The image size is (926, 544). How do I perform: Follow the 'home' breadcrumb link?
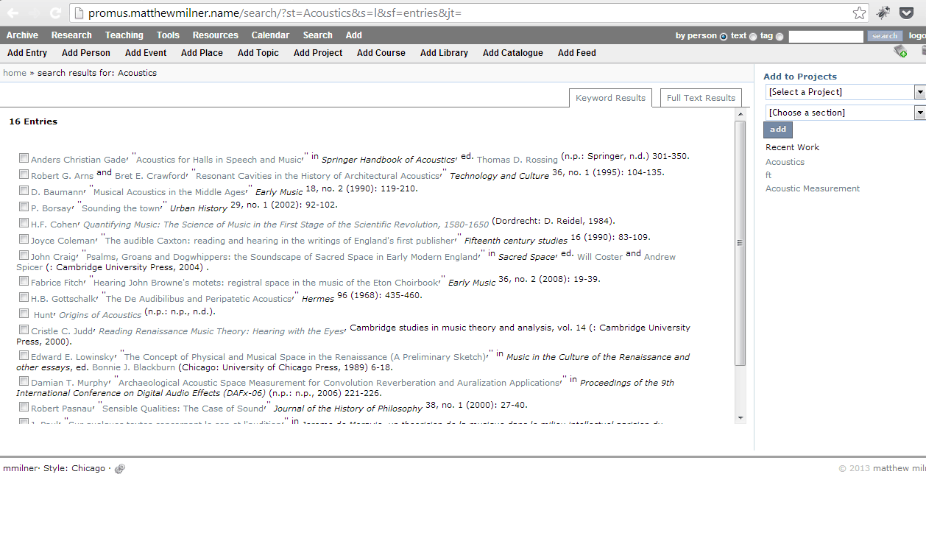coord(15,73)
